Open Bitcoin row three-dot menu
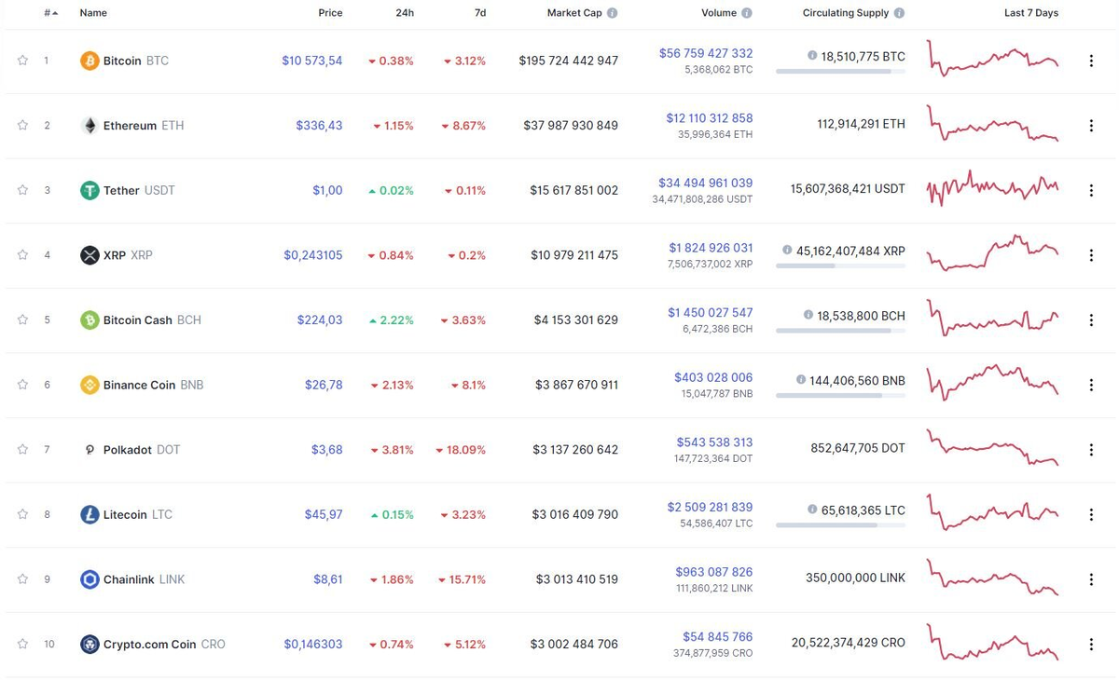The height and width of the screenshot is (680, 1119). pyautogui.click(x=1091, y=61)
